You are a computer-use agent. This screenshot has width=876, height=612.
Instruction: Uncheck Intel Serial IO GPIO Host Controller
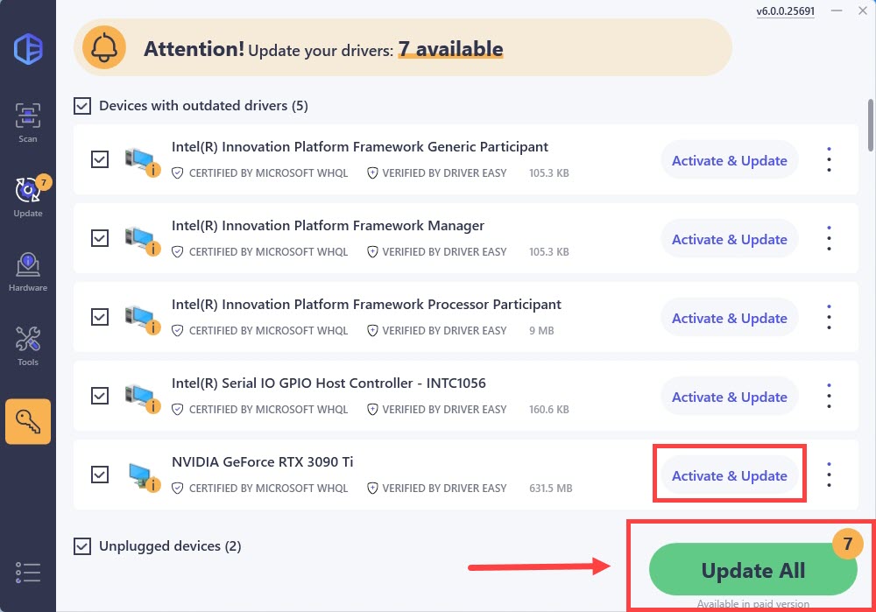[x=100, y=396]
